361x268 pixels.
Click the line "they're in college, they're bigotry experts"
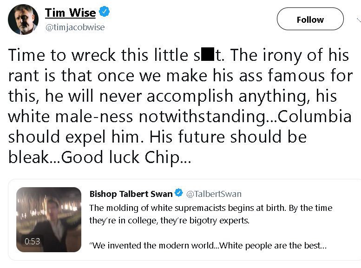170,220
